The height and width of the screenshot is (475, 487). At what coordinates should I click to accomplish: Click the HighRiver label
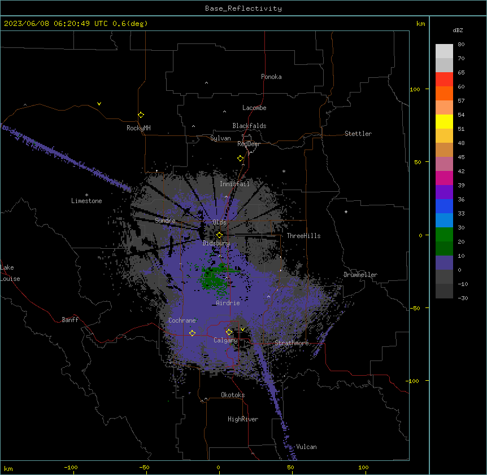243,419
